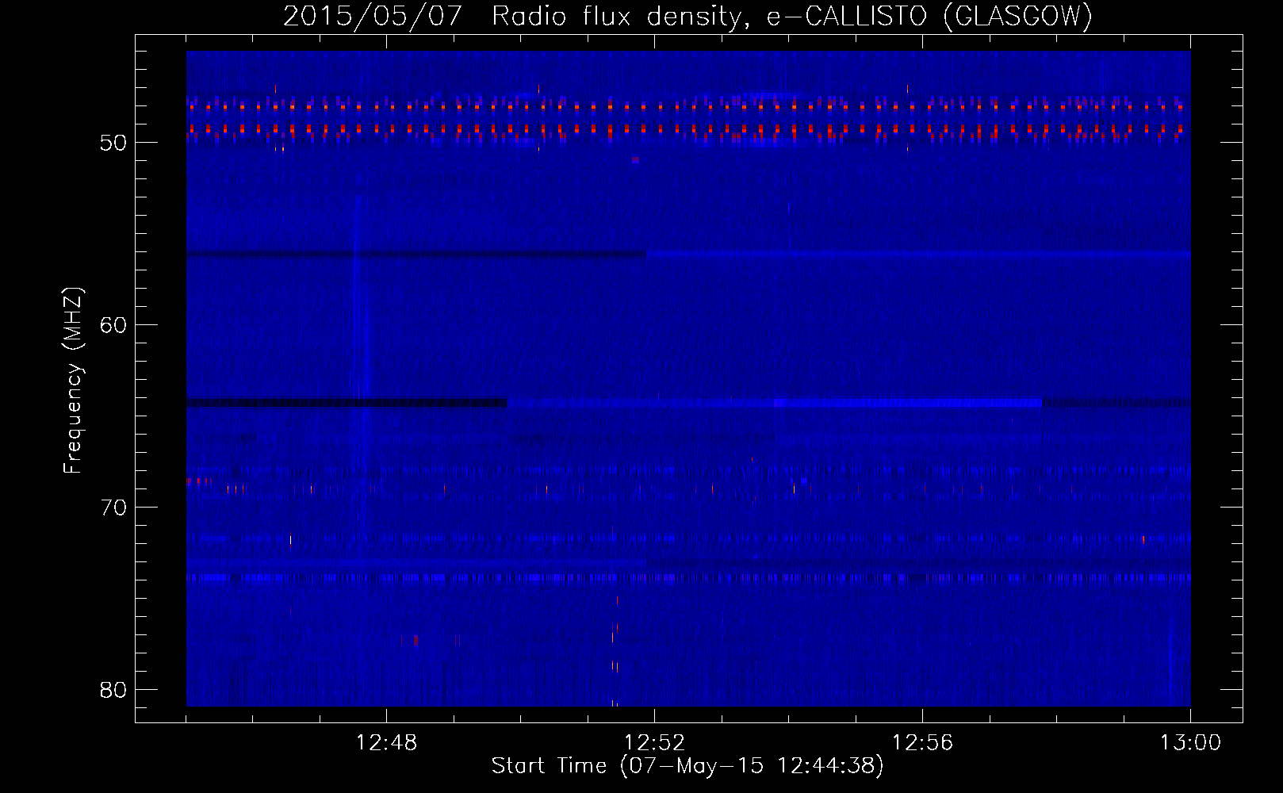Click the 12:56 time tick label
The width and height of the screenshot is (1283, 793).
(x=922, y=743)
